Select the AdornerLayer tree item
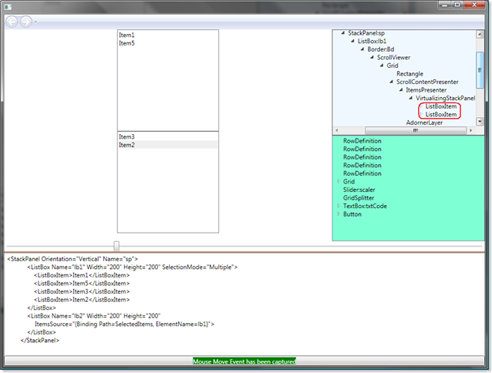 point(424,123)
